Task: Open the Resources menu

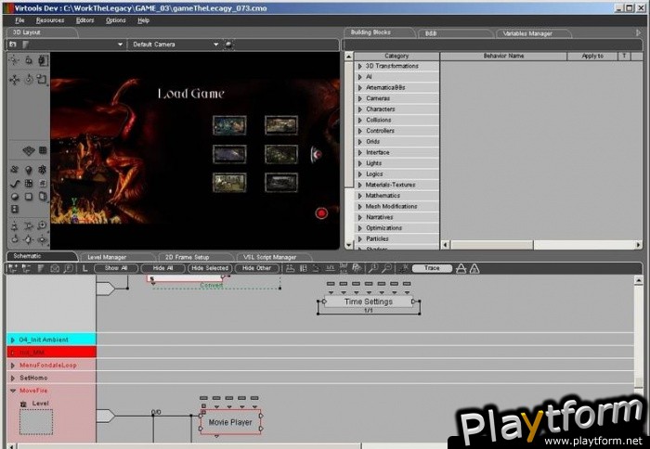Action: 50,20
